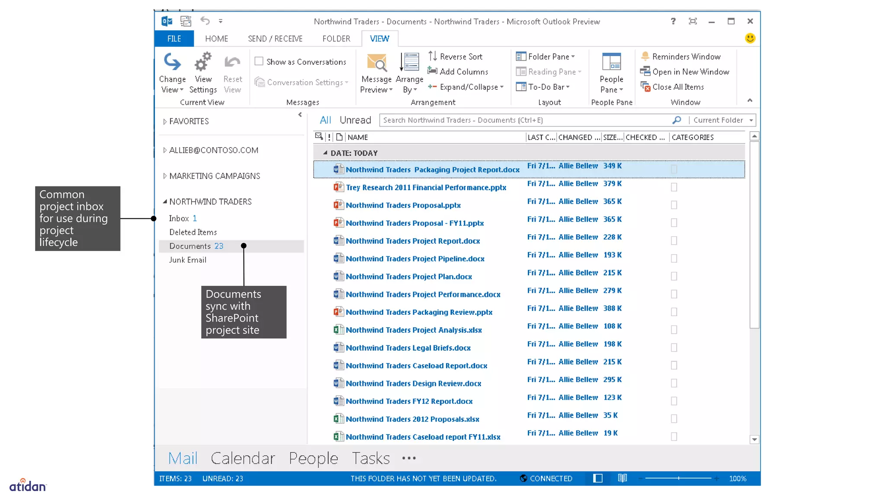The width and height of the screenshot is (886, 498).
Task: Switch to the SEND / RECEIVE tab
Action: [x=275, y=38]
